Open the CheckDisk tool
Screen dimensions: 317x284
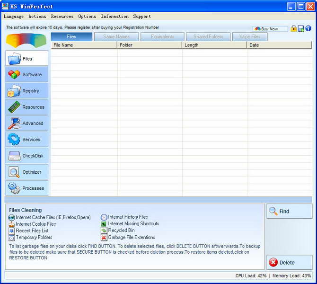27,156
